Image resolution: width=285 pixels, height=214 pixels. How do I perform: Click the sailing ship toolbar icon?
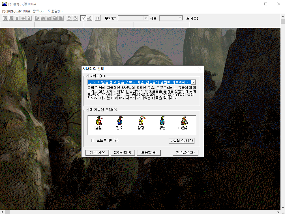coord(61,18)
